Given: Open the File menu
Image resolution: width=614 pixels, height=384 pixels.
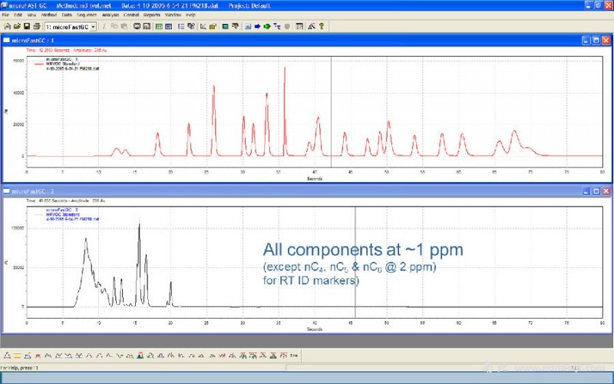Looking at the screenshot, I should tap(5, 15).
